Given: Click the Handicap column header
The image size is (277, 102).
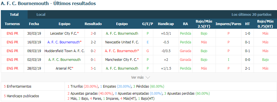Looking at the screenshot, I should 166,24.
